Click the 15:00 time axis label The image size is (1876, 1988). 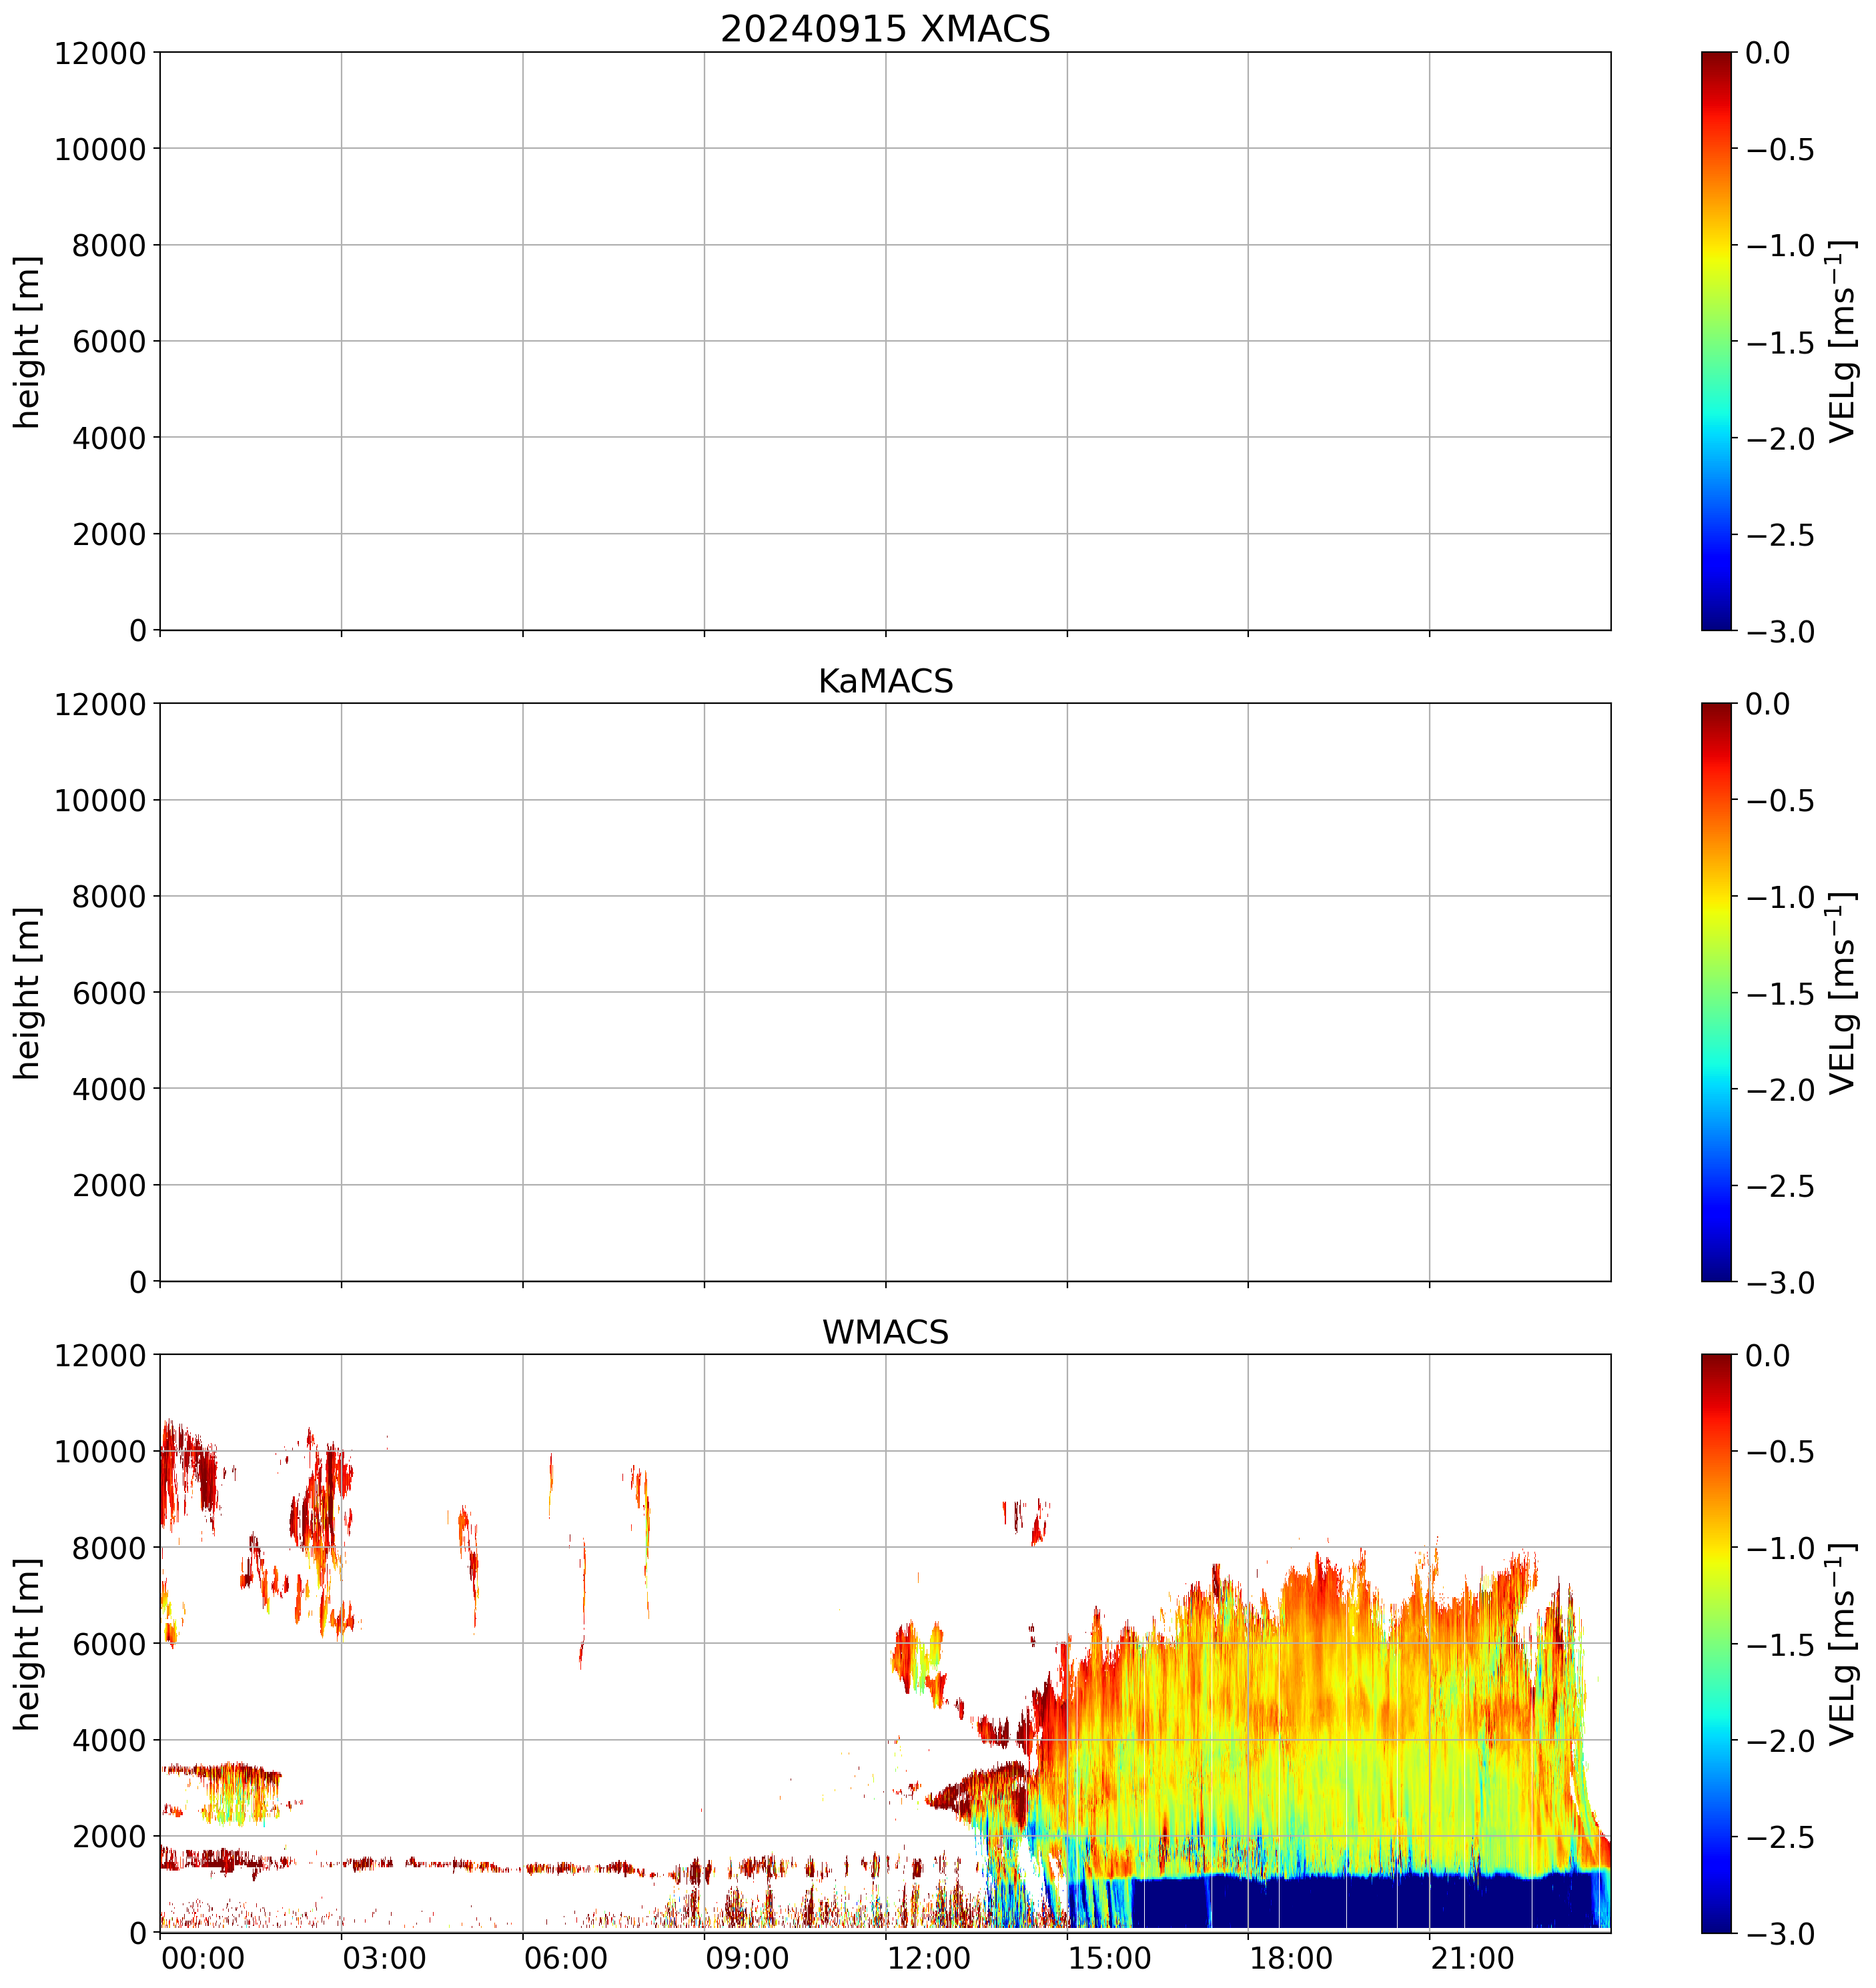coord(1109,1958)
